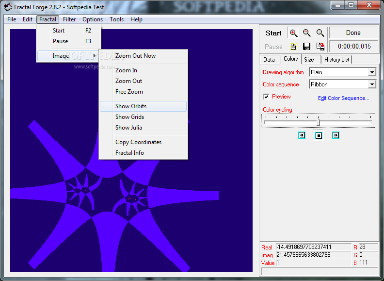The height and width of the screenshot is (281, 384).
Task: Maximize the Fractal Forge window
Action: click(x=351, y=5)
